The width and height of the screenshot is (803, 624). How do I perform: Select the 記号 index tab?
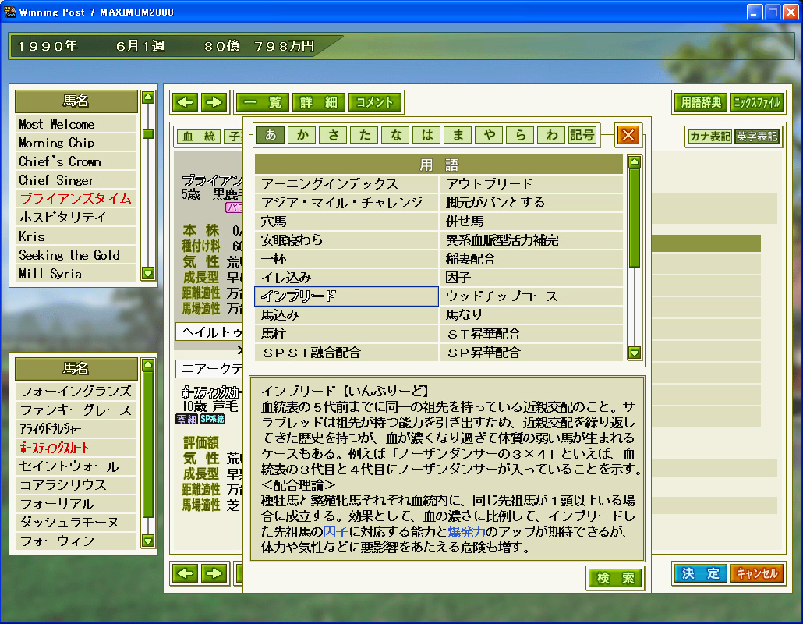(582, 135)
